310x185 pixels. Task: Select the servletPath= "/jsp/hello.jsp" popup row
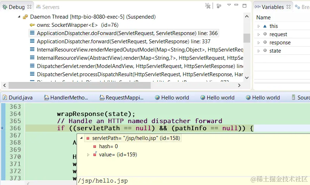[133, 138]
